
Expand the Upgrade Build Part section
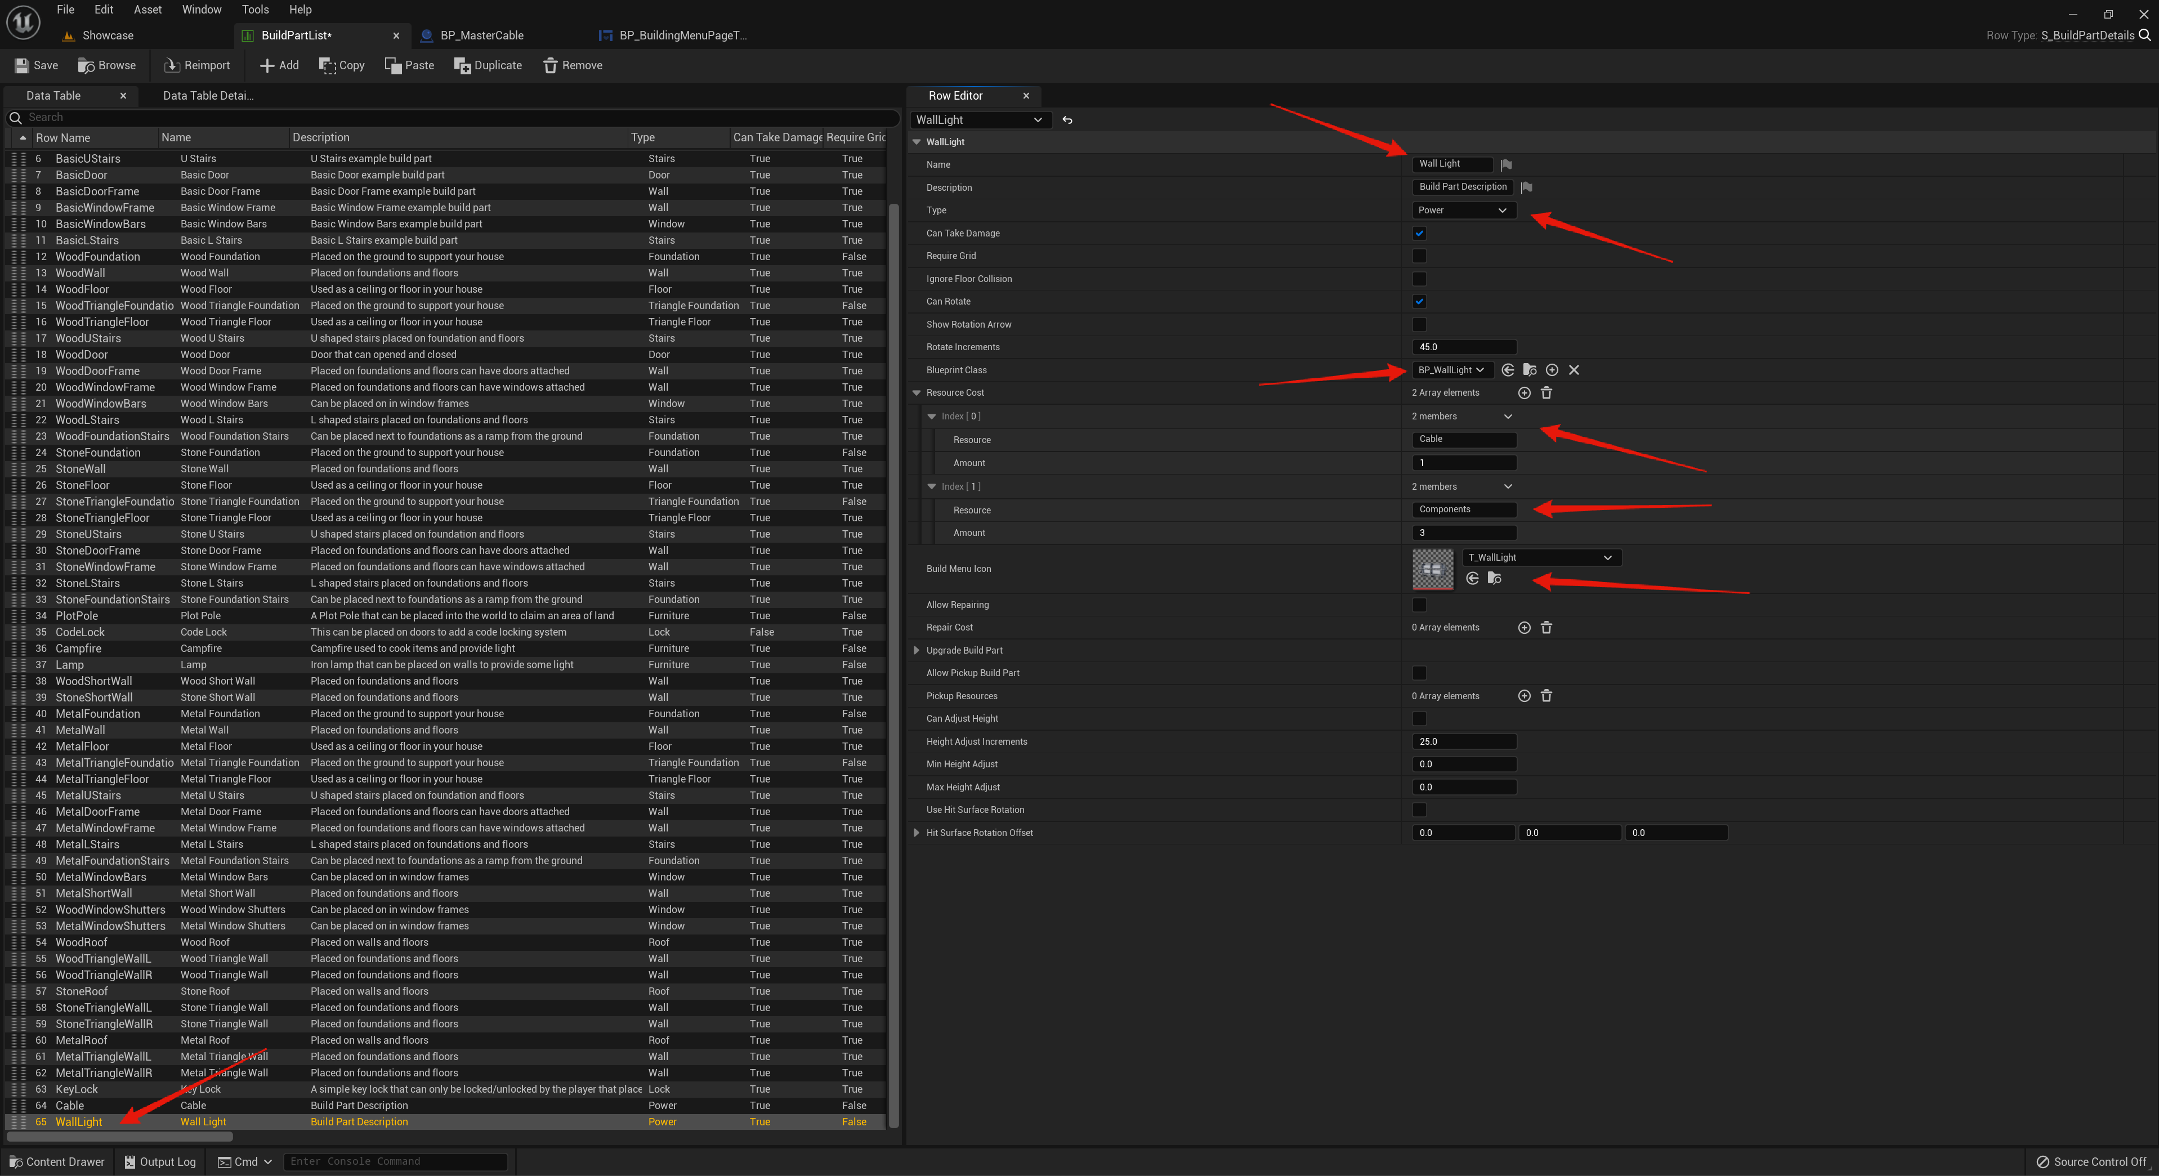point(916,650)
